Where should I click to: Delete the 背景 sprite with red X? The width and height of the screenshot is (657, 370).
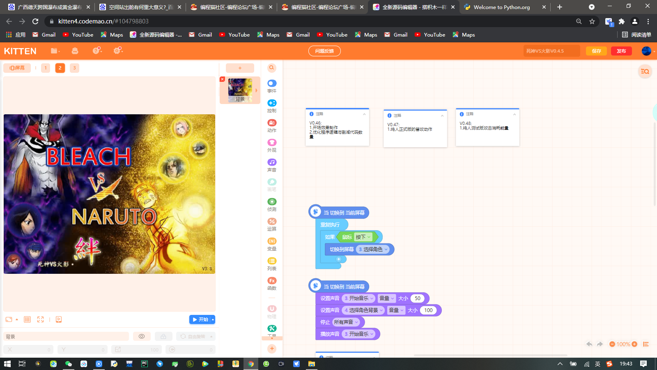(x=222, y=79)
